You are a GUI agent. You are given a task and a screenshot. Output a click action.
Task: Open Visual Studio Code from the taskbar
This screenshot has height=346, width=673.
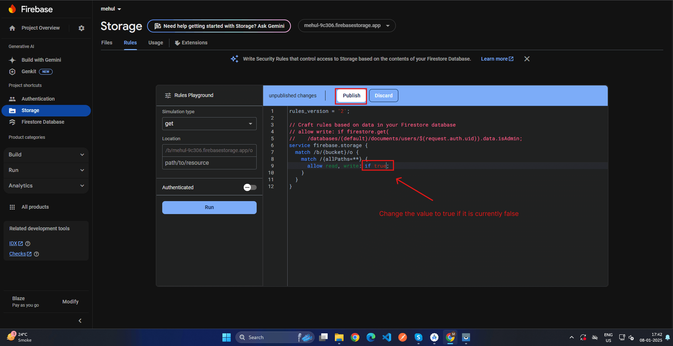coord(387,337)
